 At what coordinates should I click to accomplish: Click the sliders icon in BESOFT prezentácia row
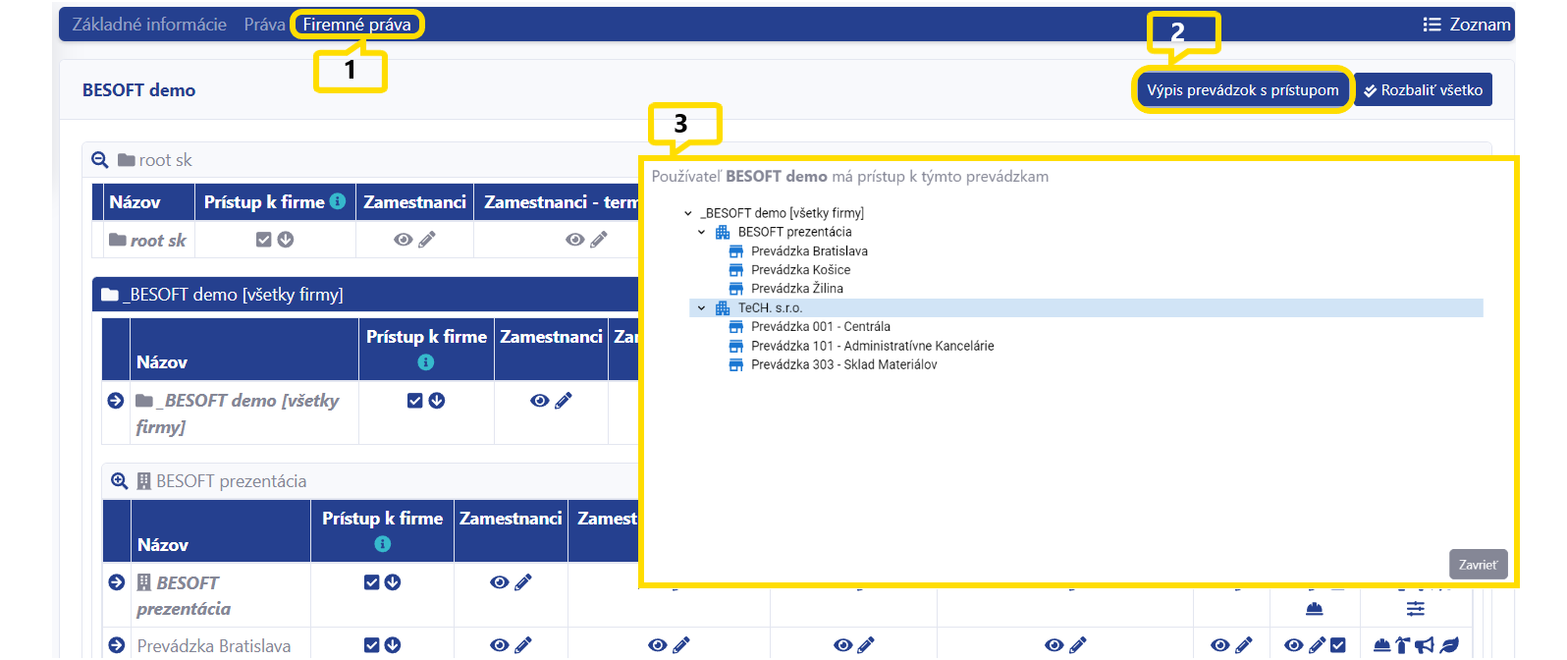pos(1416,609)
